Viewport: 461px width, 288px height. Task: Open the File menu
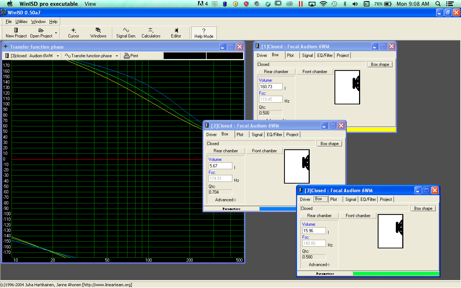coord(9,22)
